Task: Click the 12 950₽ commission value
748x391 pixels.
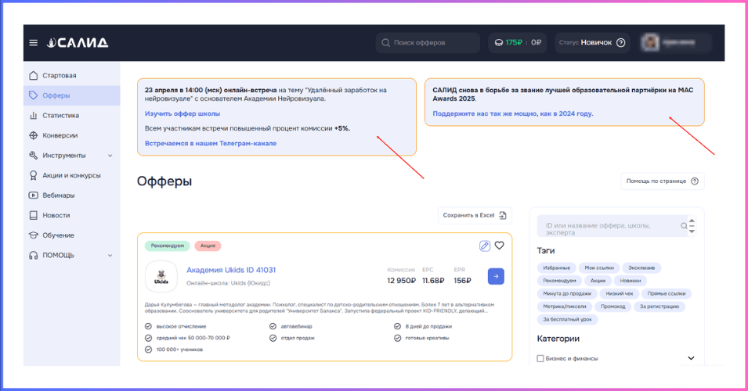Action: point(401,281)
